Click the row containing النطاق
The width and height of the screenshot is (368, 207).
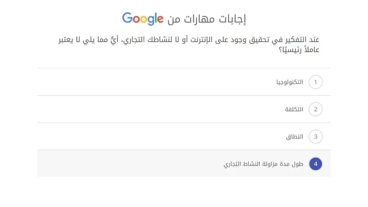pos(184,137)
